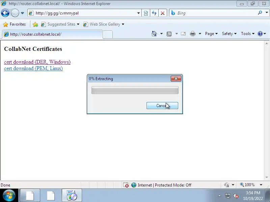Click the Help question mark icon
Screen dimensions: 270x202
click(x=260, y=34)
